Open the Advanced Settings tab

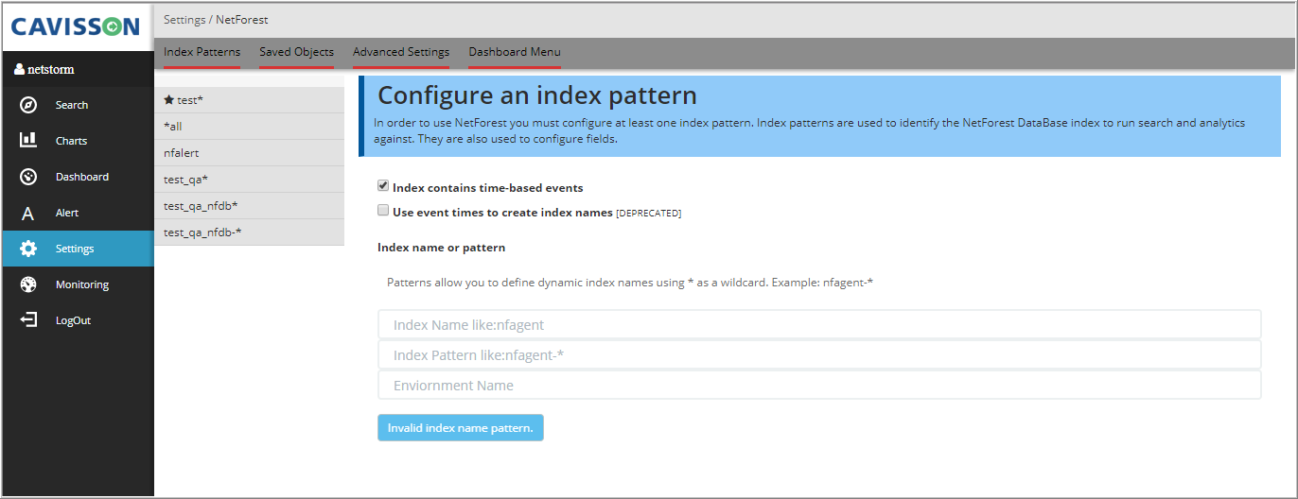pyautogui.click(x=401, y=52)
